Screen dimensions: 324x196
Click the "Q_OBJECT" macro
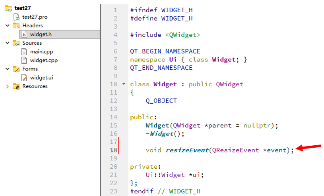tap(161, 101)
